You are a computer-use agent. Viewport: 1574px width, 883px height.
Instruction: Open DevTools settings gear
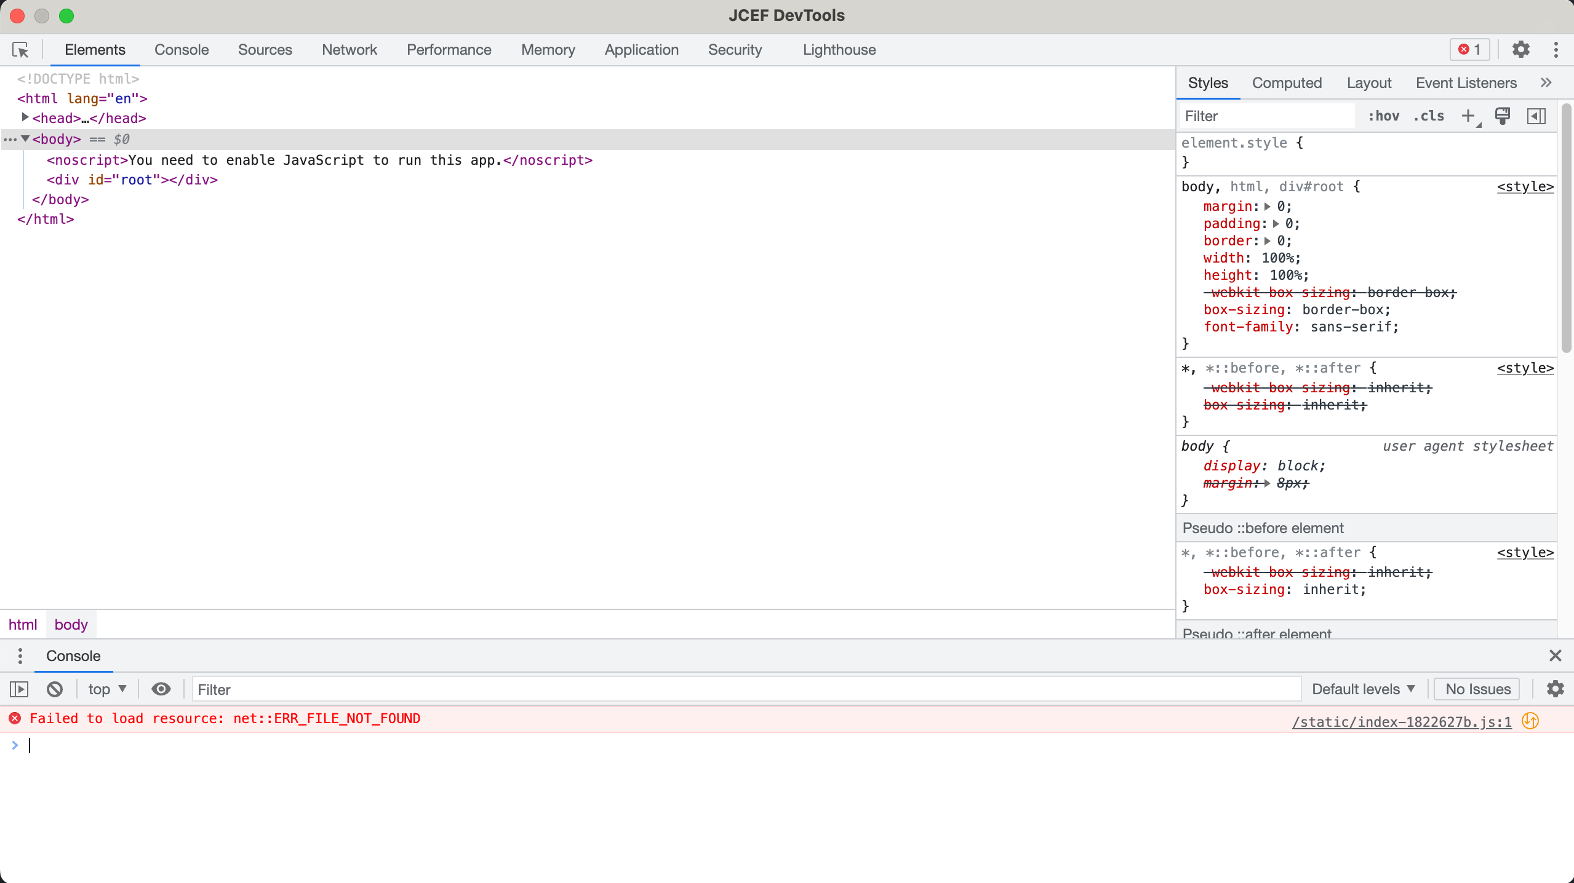pos(1521,50)
